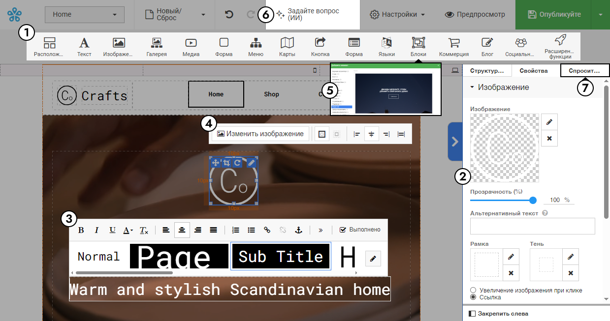The height and width of the screenshot is (321, 610).
Task: Open the Спросить tab
Action: click(584, 71)
